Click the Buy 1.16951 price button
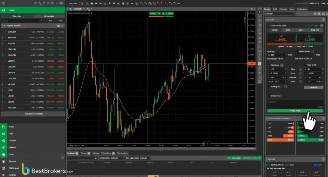The image size is (328, 177). [x=310, y=38]
